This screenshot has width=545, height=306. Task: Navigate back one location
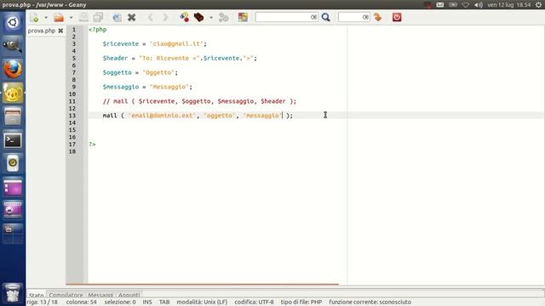tap(151, 17)
